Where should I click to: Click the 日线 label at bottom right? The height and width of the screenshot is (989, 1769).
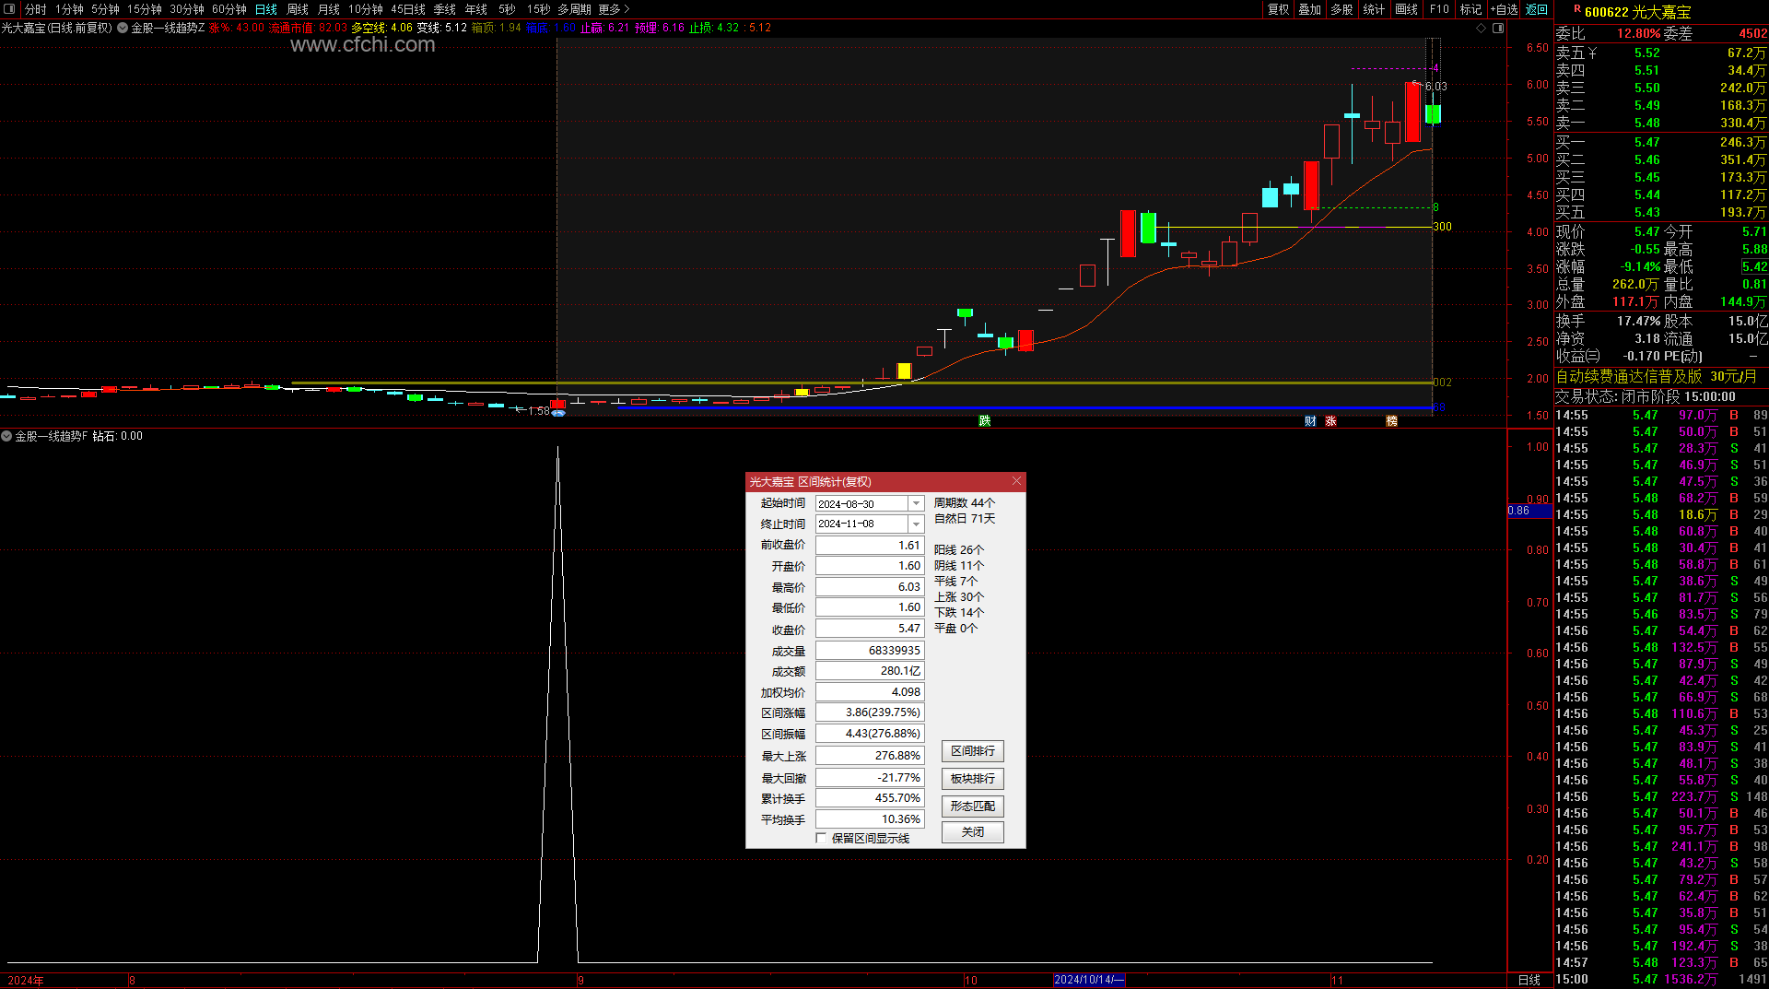point(1529,981)
